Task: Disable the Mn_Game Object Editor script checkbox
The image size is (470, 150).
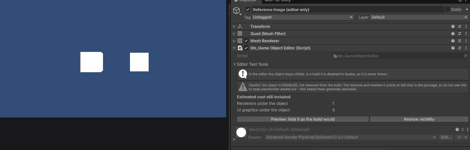Action: 246,48
